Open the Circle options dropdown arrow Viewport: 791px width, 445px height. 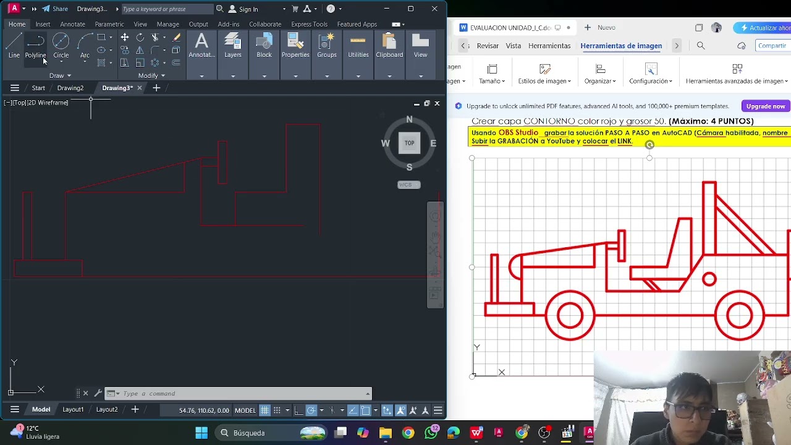[61, 61]
